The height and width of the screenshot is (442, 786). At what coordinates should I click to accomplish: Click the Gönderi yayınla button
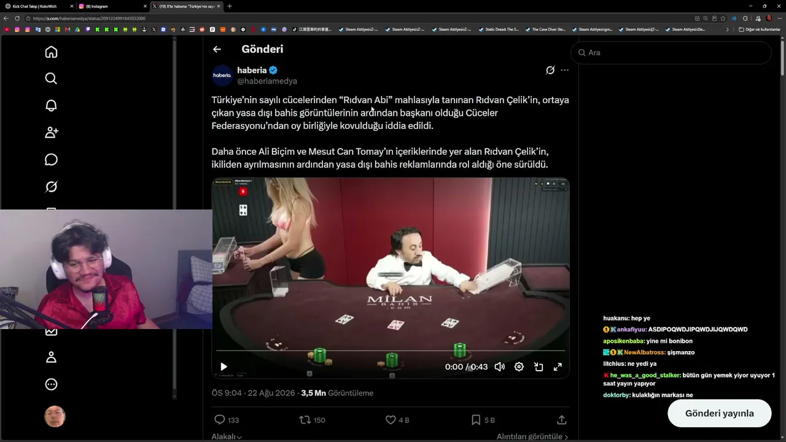[x=719, y=413]
